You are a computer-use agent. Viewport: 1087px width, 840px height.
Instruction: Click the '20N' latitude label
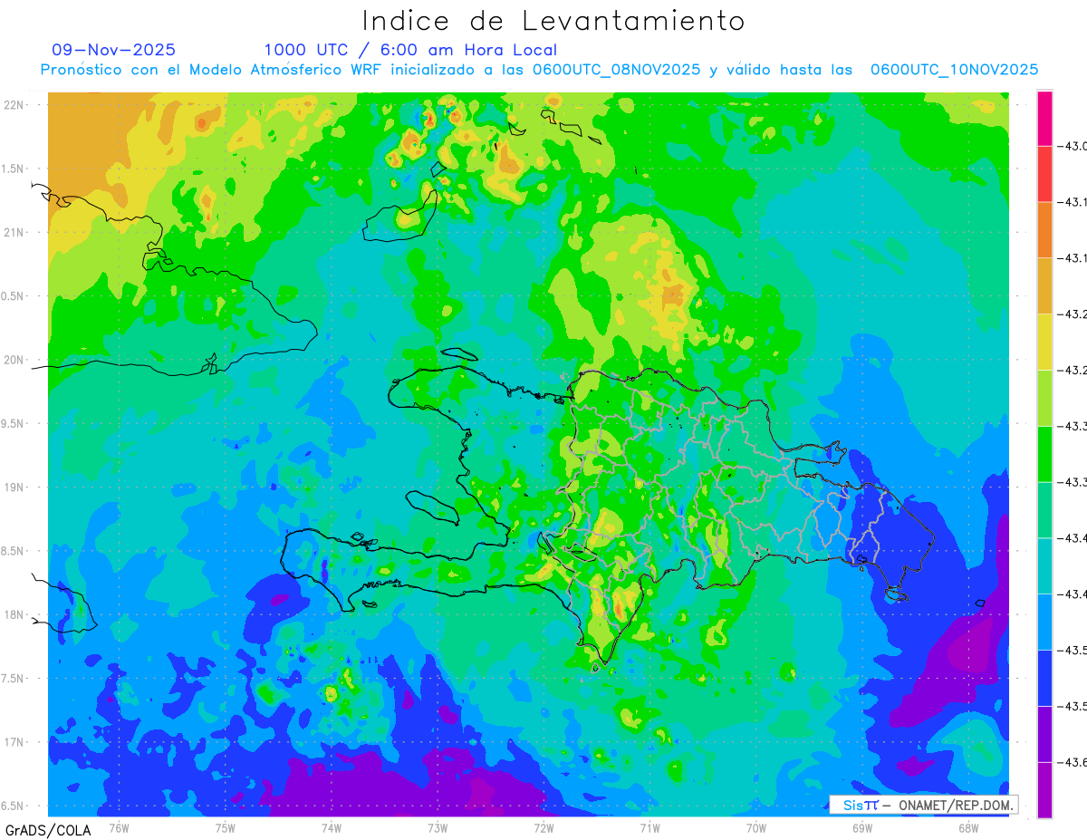pos(14,360)
